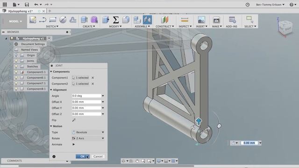This screenshot has height=168, width=299.
Task: Clear the Component2 selection
Action: [93, 84]
